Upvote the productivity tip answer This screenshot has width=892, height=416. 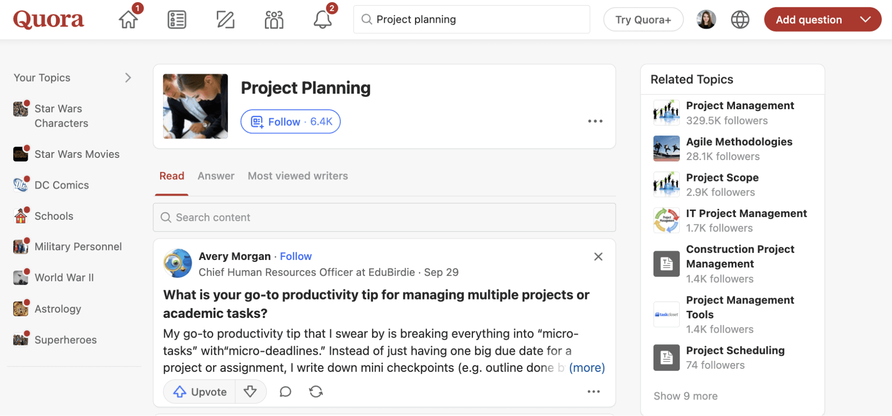coord(200,391)
